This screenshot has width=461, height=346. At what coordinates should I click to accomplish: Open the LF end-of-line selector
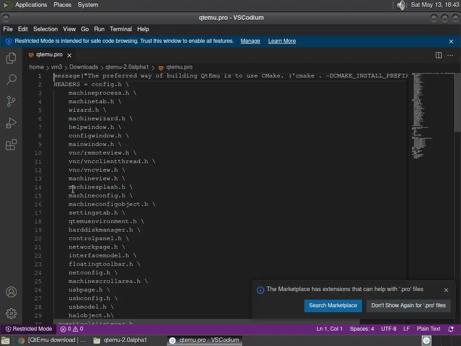[x=407, y=329]
